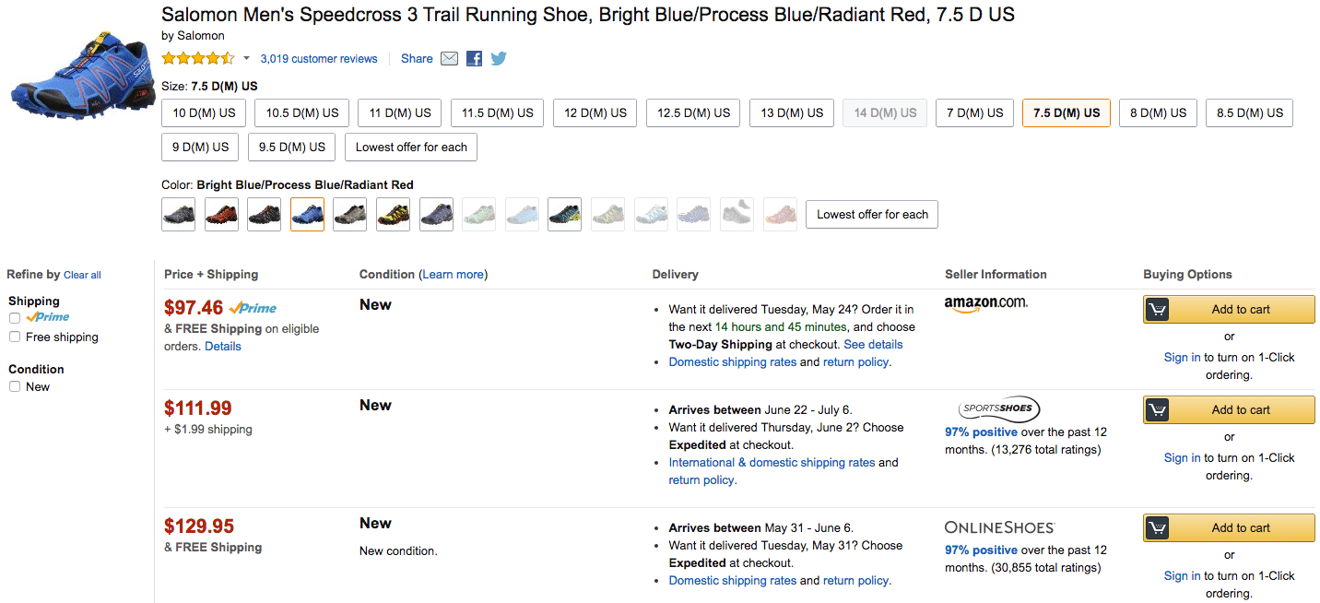Tick the Free shipping checkbox
The width and height of the screenshot is (1320, 603).
tap(15, 337)
